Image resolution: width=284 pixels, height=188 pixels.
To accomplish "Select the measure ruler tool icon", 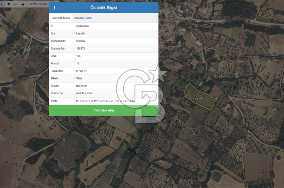I will (16, 4).
